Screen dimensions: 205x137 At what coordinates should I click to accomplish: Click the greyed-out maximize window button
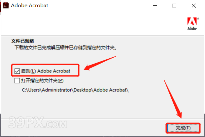[174, 6]
